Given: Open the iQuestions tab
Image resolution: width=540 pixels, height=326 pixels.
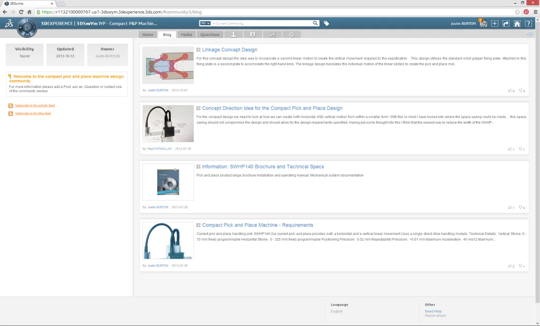Looking at the screenshot, I should pos(210,34).
